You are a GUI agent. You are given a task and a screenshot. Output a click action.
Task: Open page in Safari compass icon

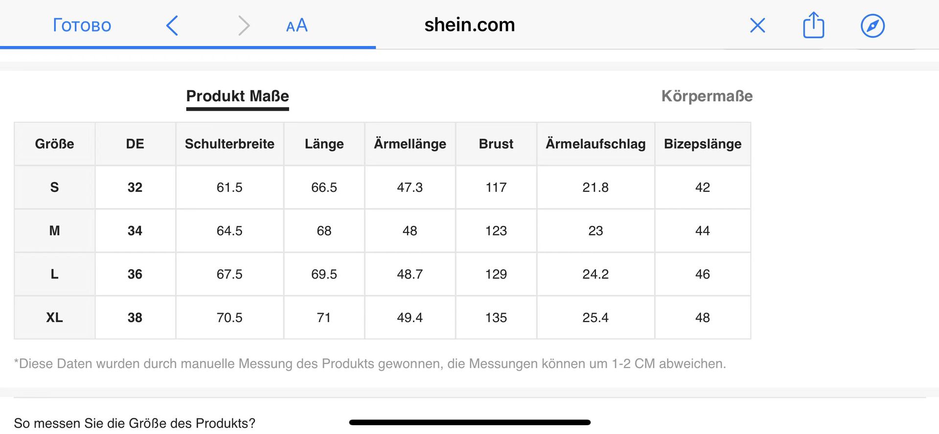(873, 25)
